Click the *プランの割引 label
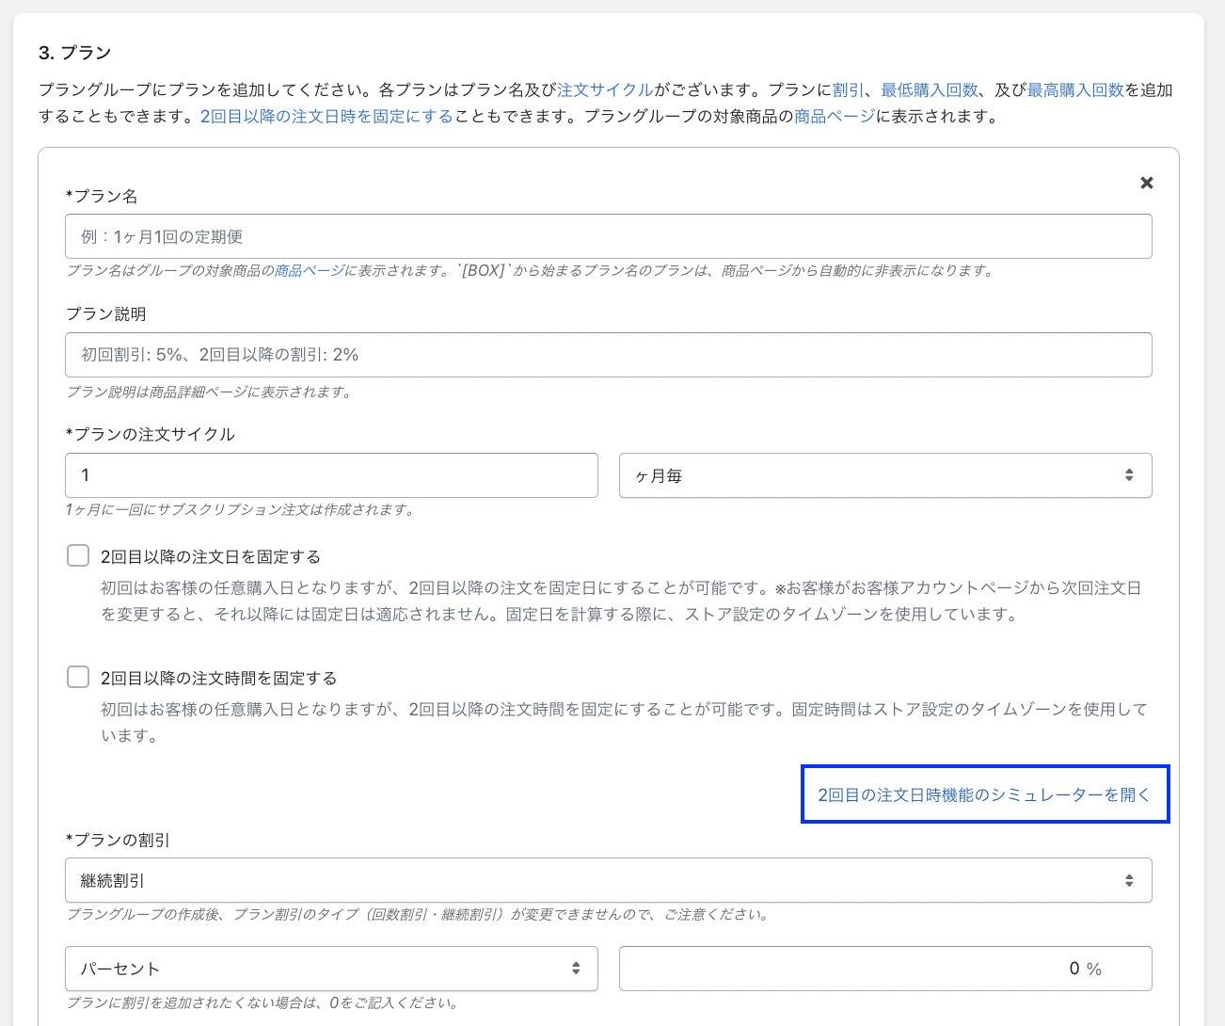This screenshot has height=1026, width=1225. (x=118, y=840)
